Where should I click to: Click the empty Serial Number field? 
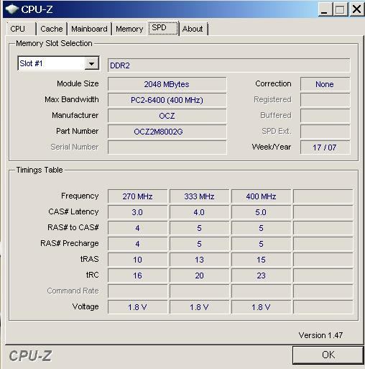[167, 147]
